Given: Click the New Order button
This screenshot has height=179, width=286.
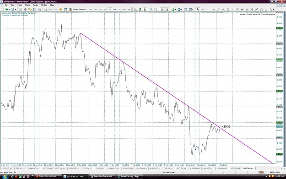Looking at the screenshot, I should tap(51, 9).
